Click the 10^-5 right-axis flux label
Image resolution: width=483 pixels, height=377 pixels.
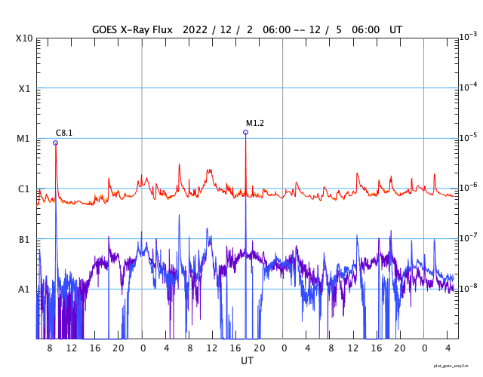(x=469, y=137)
